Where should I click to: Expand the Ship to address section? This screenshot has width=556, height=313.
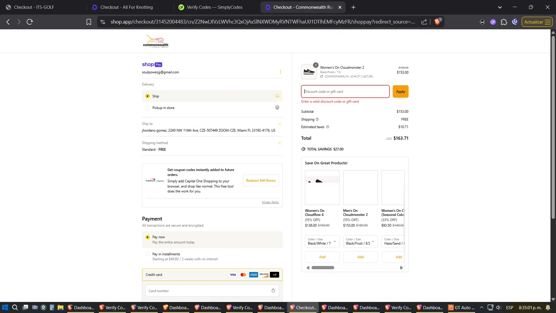[279, 124]
